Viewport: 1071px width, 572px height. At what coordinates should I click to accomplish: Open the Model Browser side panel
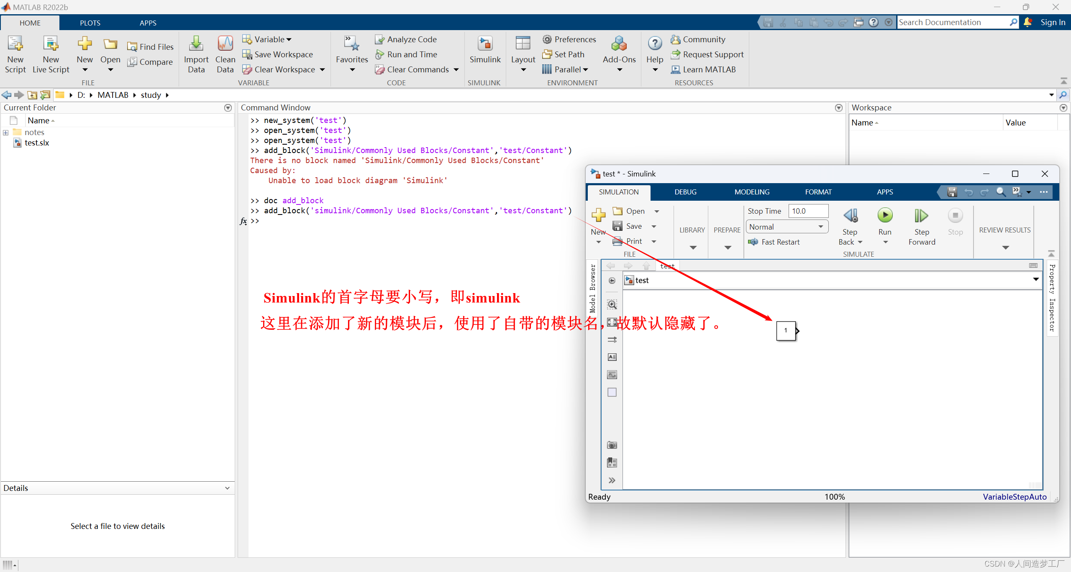pyautogui.click(x=593, y=289)
